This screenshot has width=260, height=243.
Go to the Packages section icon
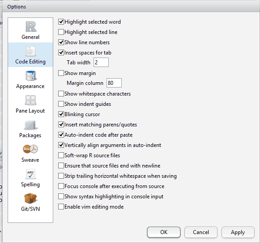(x=30, y=125)
